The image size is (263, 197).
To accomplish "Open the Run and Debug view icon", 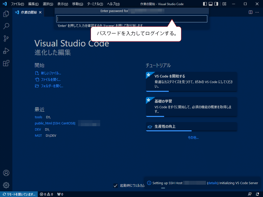I will click(6, 51).
